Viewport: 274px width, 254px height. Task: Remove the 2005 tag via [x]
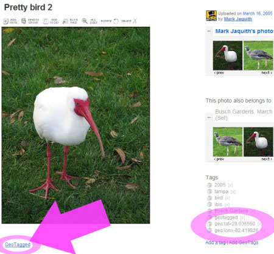230,185
